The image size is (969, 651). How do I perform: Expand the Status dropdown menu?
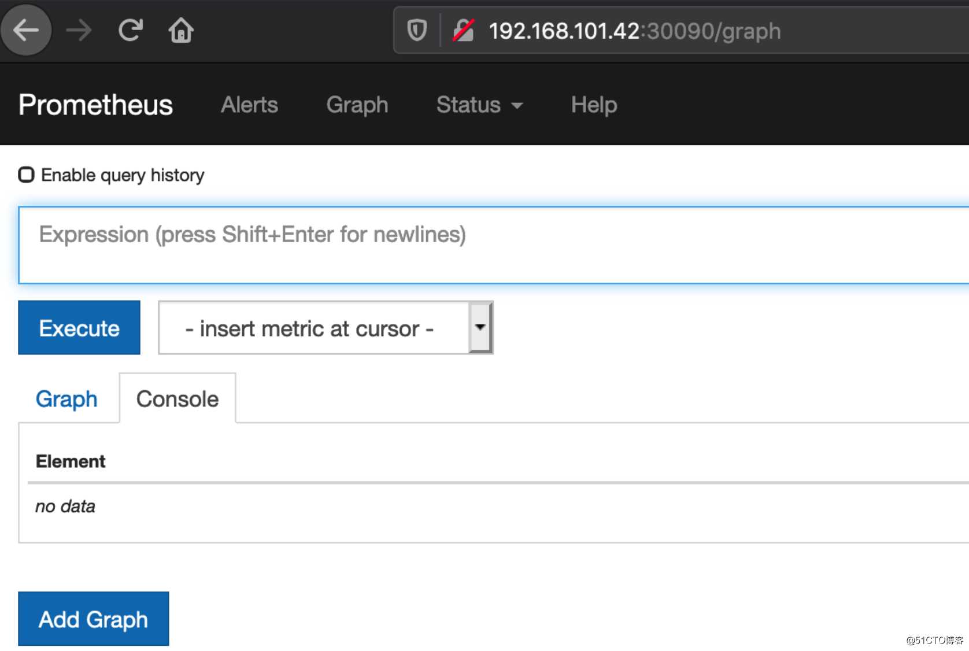(479, 105)
